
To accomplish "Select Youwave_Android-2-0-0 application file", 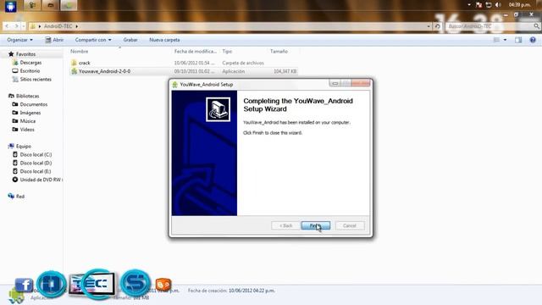I will (x=183, y=71).
